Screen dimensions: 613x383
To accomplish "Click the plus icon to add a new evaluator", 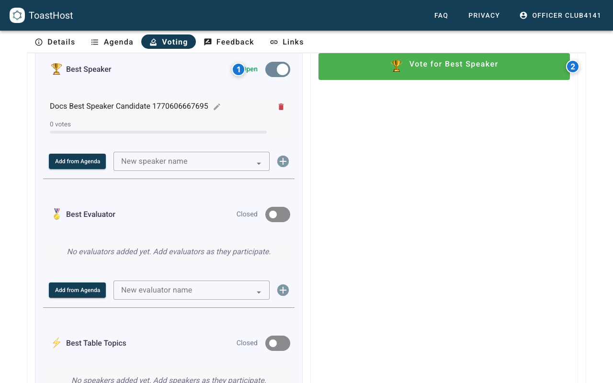I will tap(283, 290).
